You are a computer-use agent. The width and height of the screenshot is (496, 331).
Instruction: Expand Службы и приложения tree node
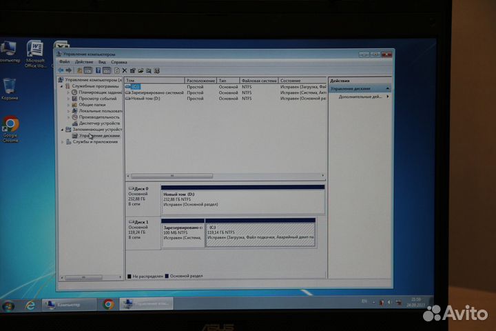click(x=62, y=142)
